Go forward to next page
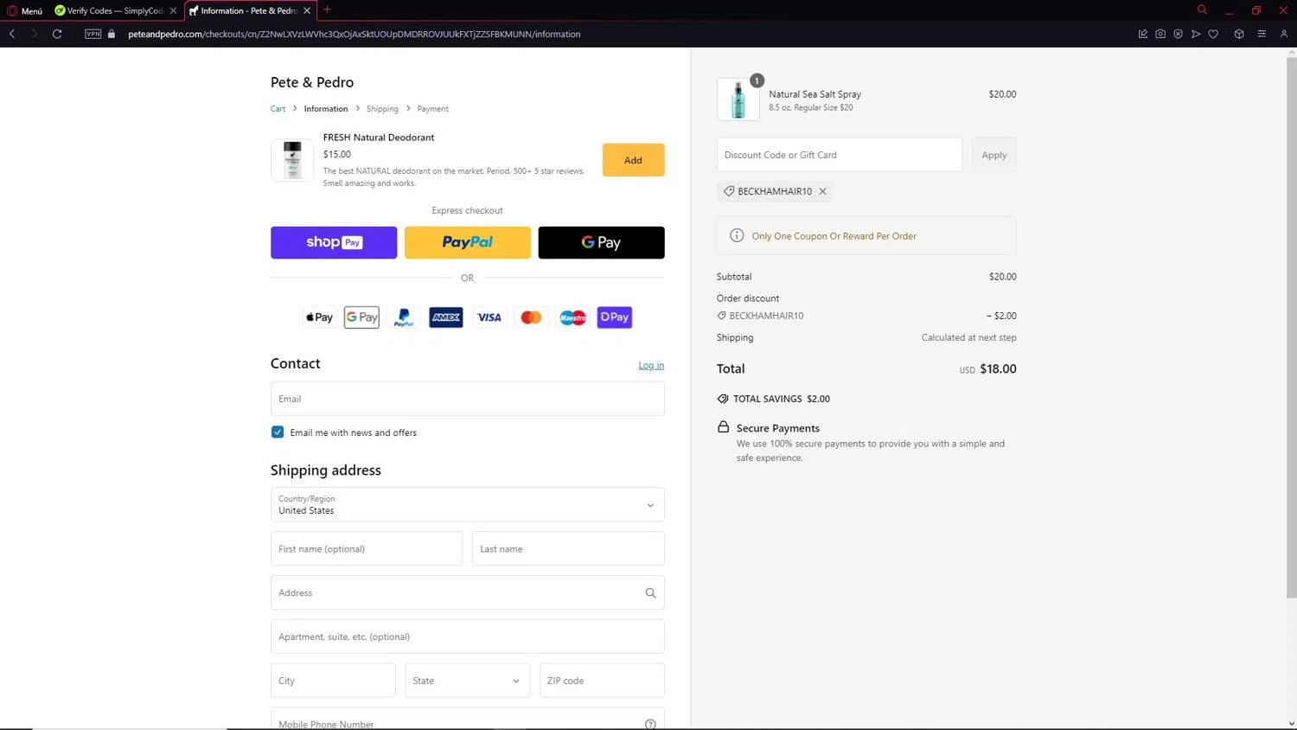This screenshot has width=1297, height=730. [x=34, y=34]
